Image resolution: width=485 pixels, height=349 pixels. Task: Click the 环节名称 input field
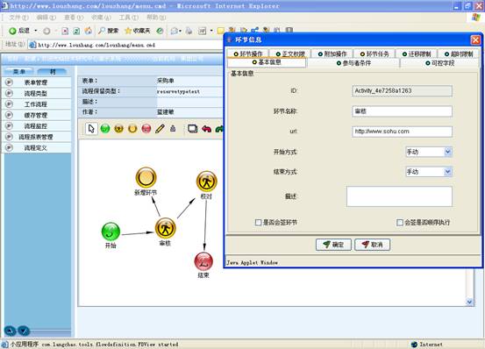pyautogui.click(x=402, y=111)
